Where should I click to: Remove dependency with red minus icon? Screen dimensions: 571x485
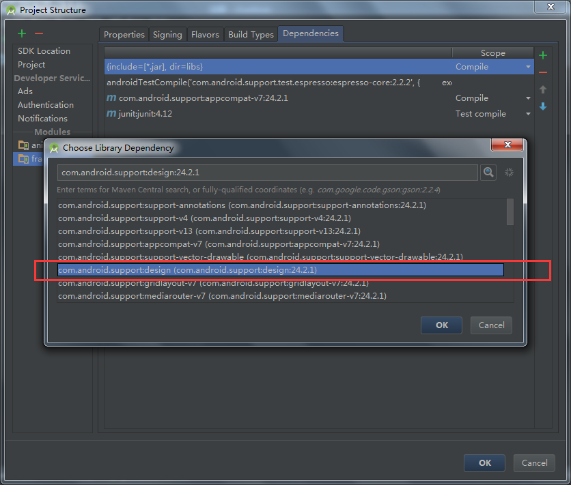tap(543, 72)
